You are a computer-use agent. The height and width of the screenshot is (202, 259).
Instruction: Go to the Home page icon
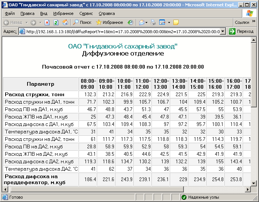click(65, 22)
